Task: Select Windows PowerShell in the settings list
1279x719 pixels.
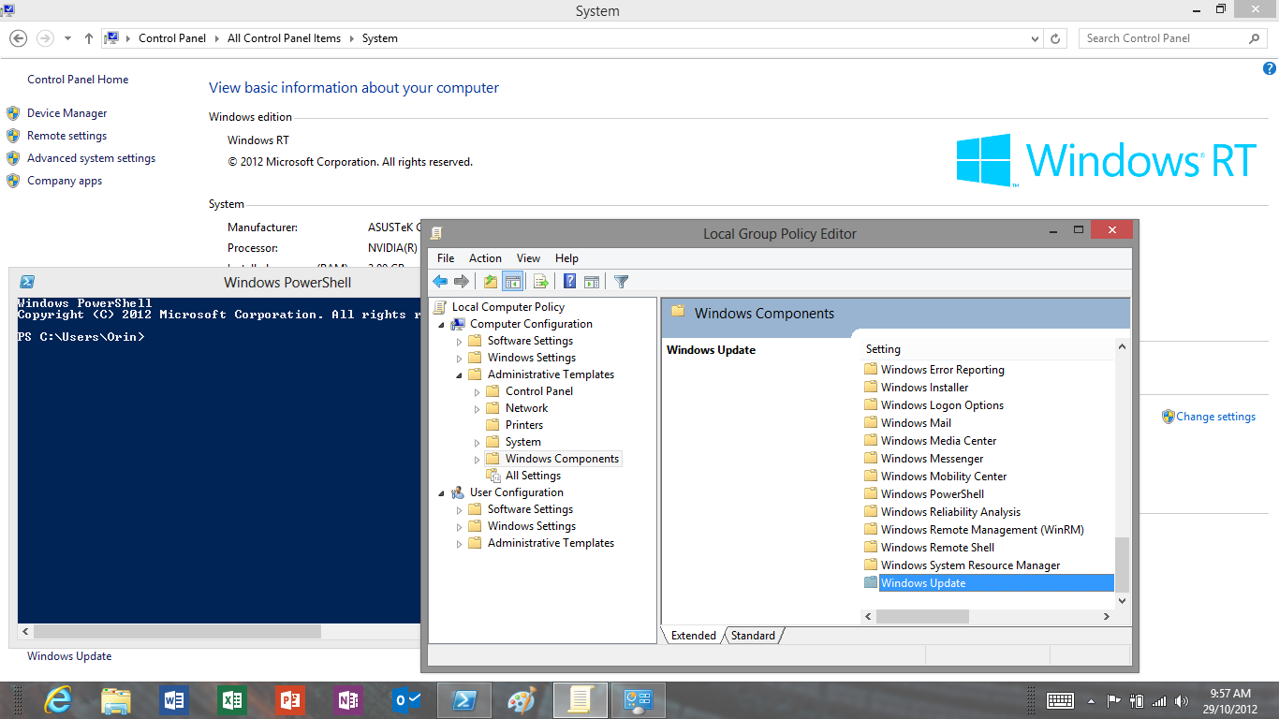Action: point(933,494)
